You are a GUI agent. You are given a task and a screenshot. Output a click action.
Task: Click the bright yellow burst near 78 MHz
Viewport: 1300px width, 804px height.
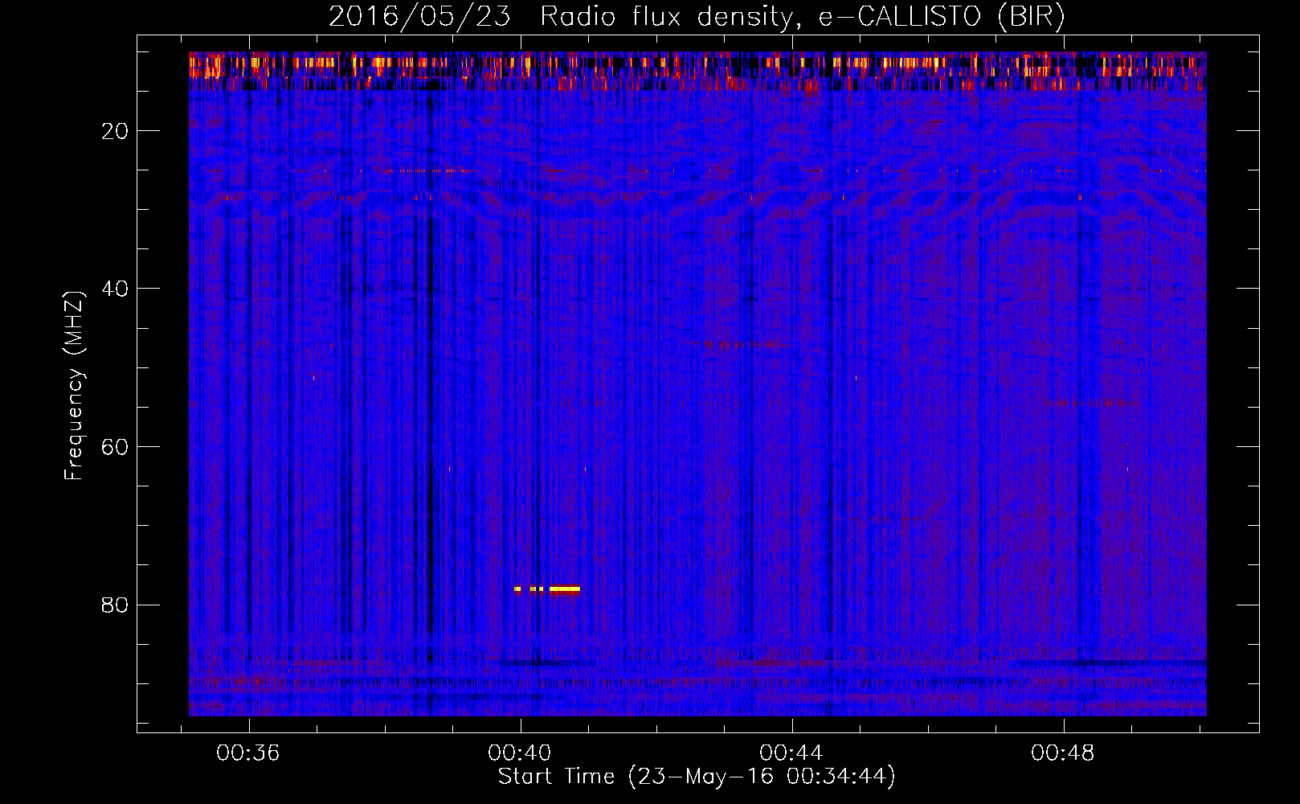(547, 589)
